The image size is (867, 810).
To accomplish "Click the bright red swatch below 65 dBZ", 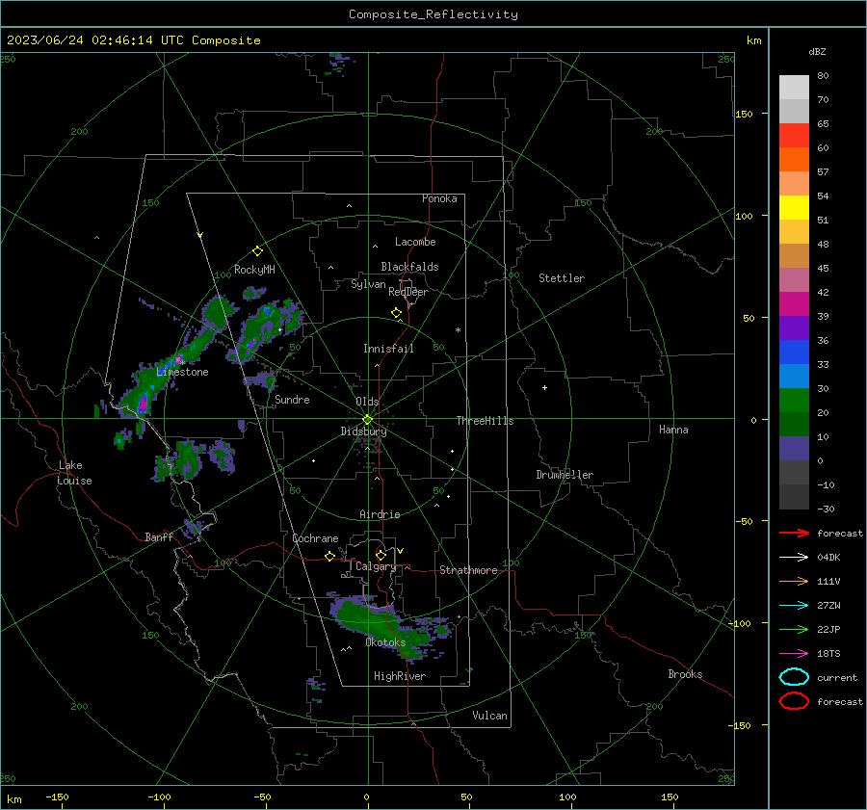I will [794, 136].
